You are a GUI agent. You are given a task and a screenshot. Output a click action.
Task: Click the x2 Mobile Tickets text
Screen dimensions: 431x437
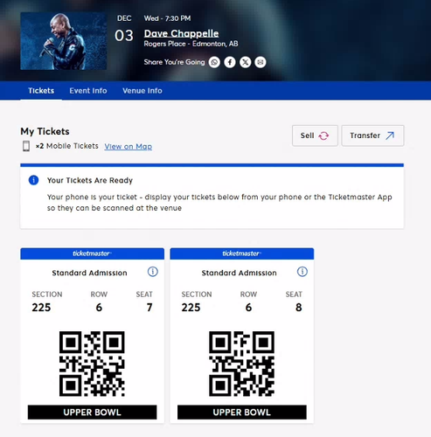click(x=67, y=146)
